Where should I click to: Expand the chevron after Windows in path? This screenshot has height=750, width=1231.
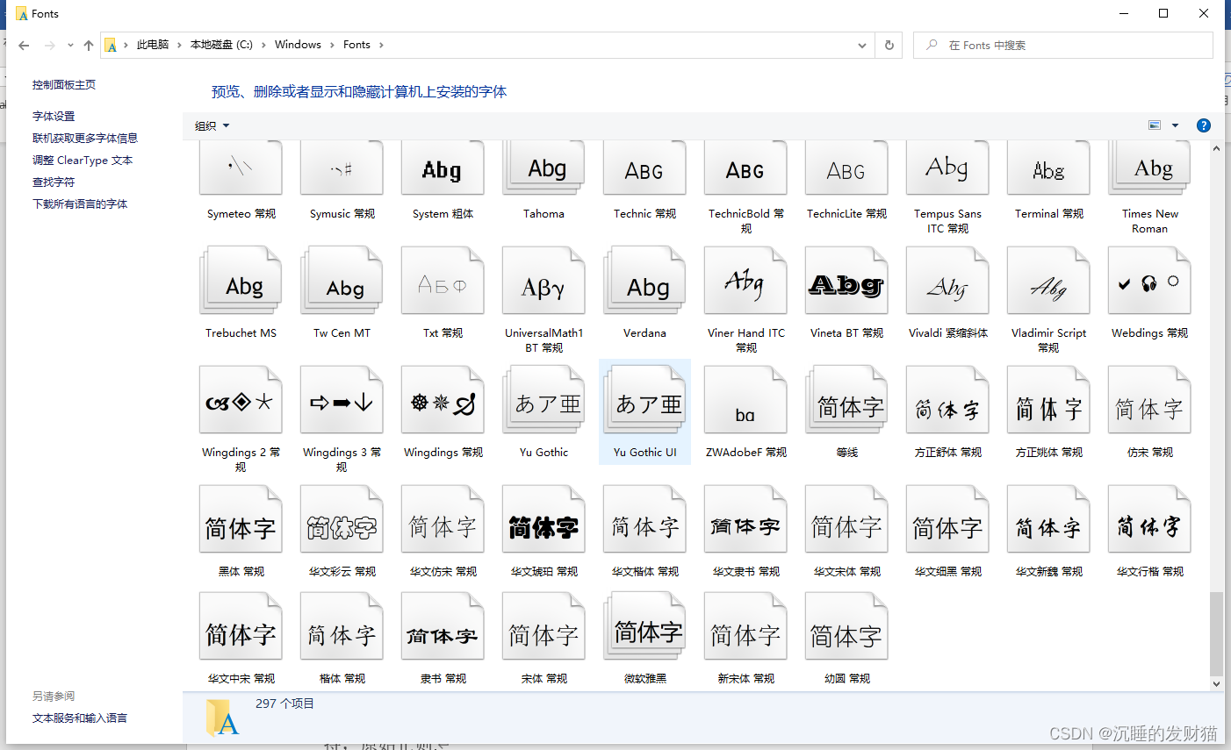[330, 45]
